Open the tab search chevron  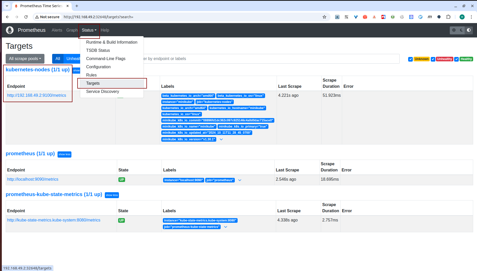point(7,6)
